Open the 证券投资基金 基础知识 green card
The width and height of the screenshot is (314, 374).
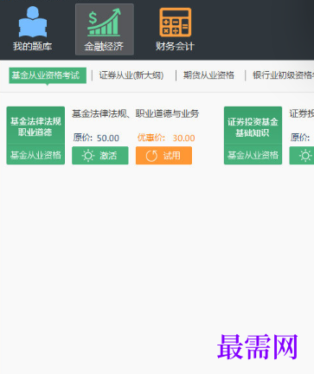[x=253, y=135]
